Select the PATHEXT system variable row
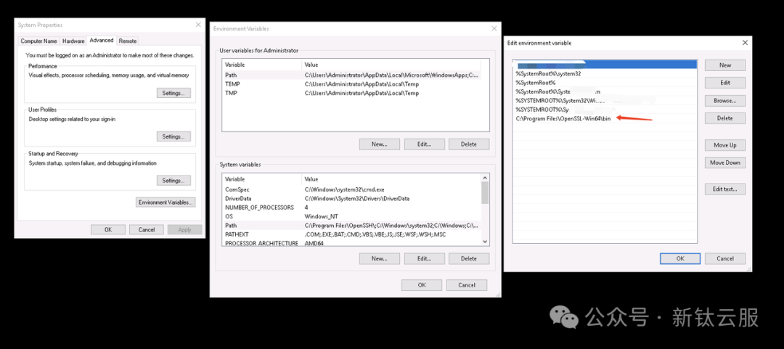The image size is (784, 349). (352, 234)
